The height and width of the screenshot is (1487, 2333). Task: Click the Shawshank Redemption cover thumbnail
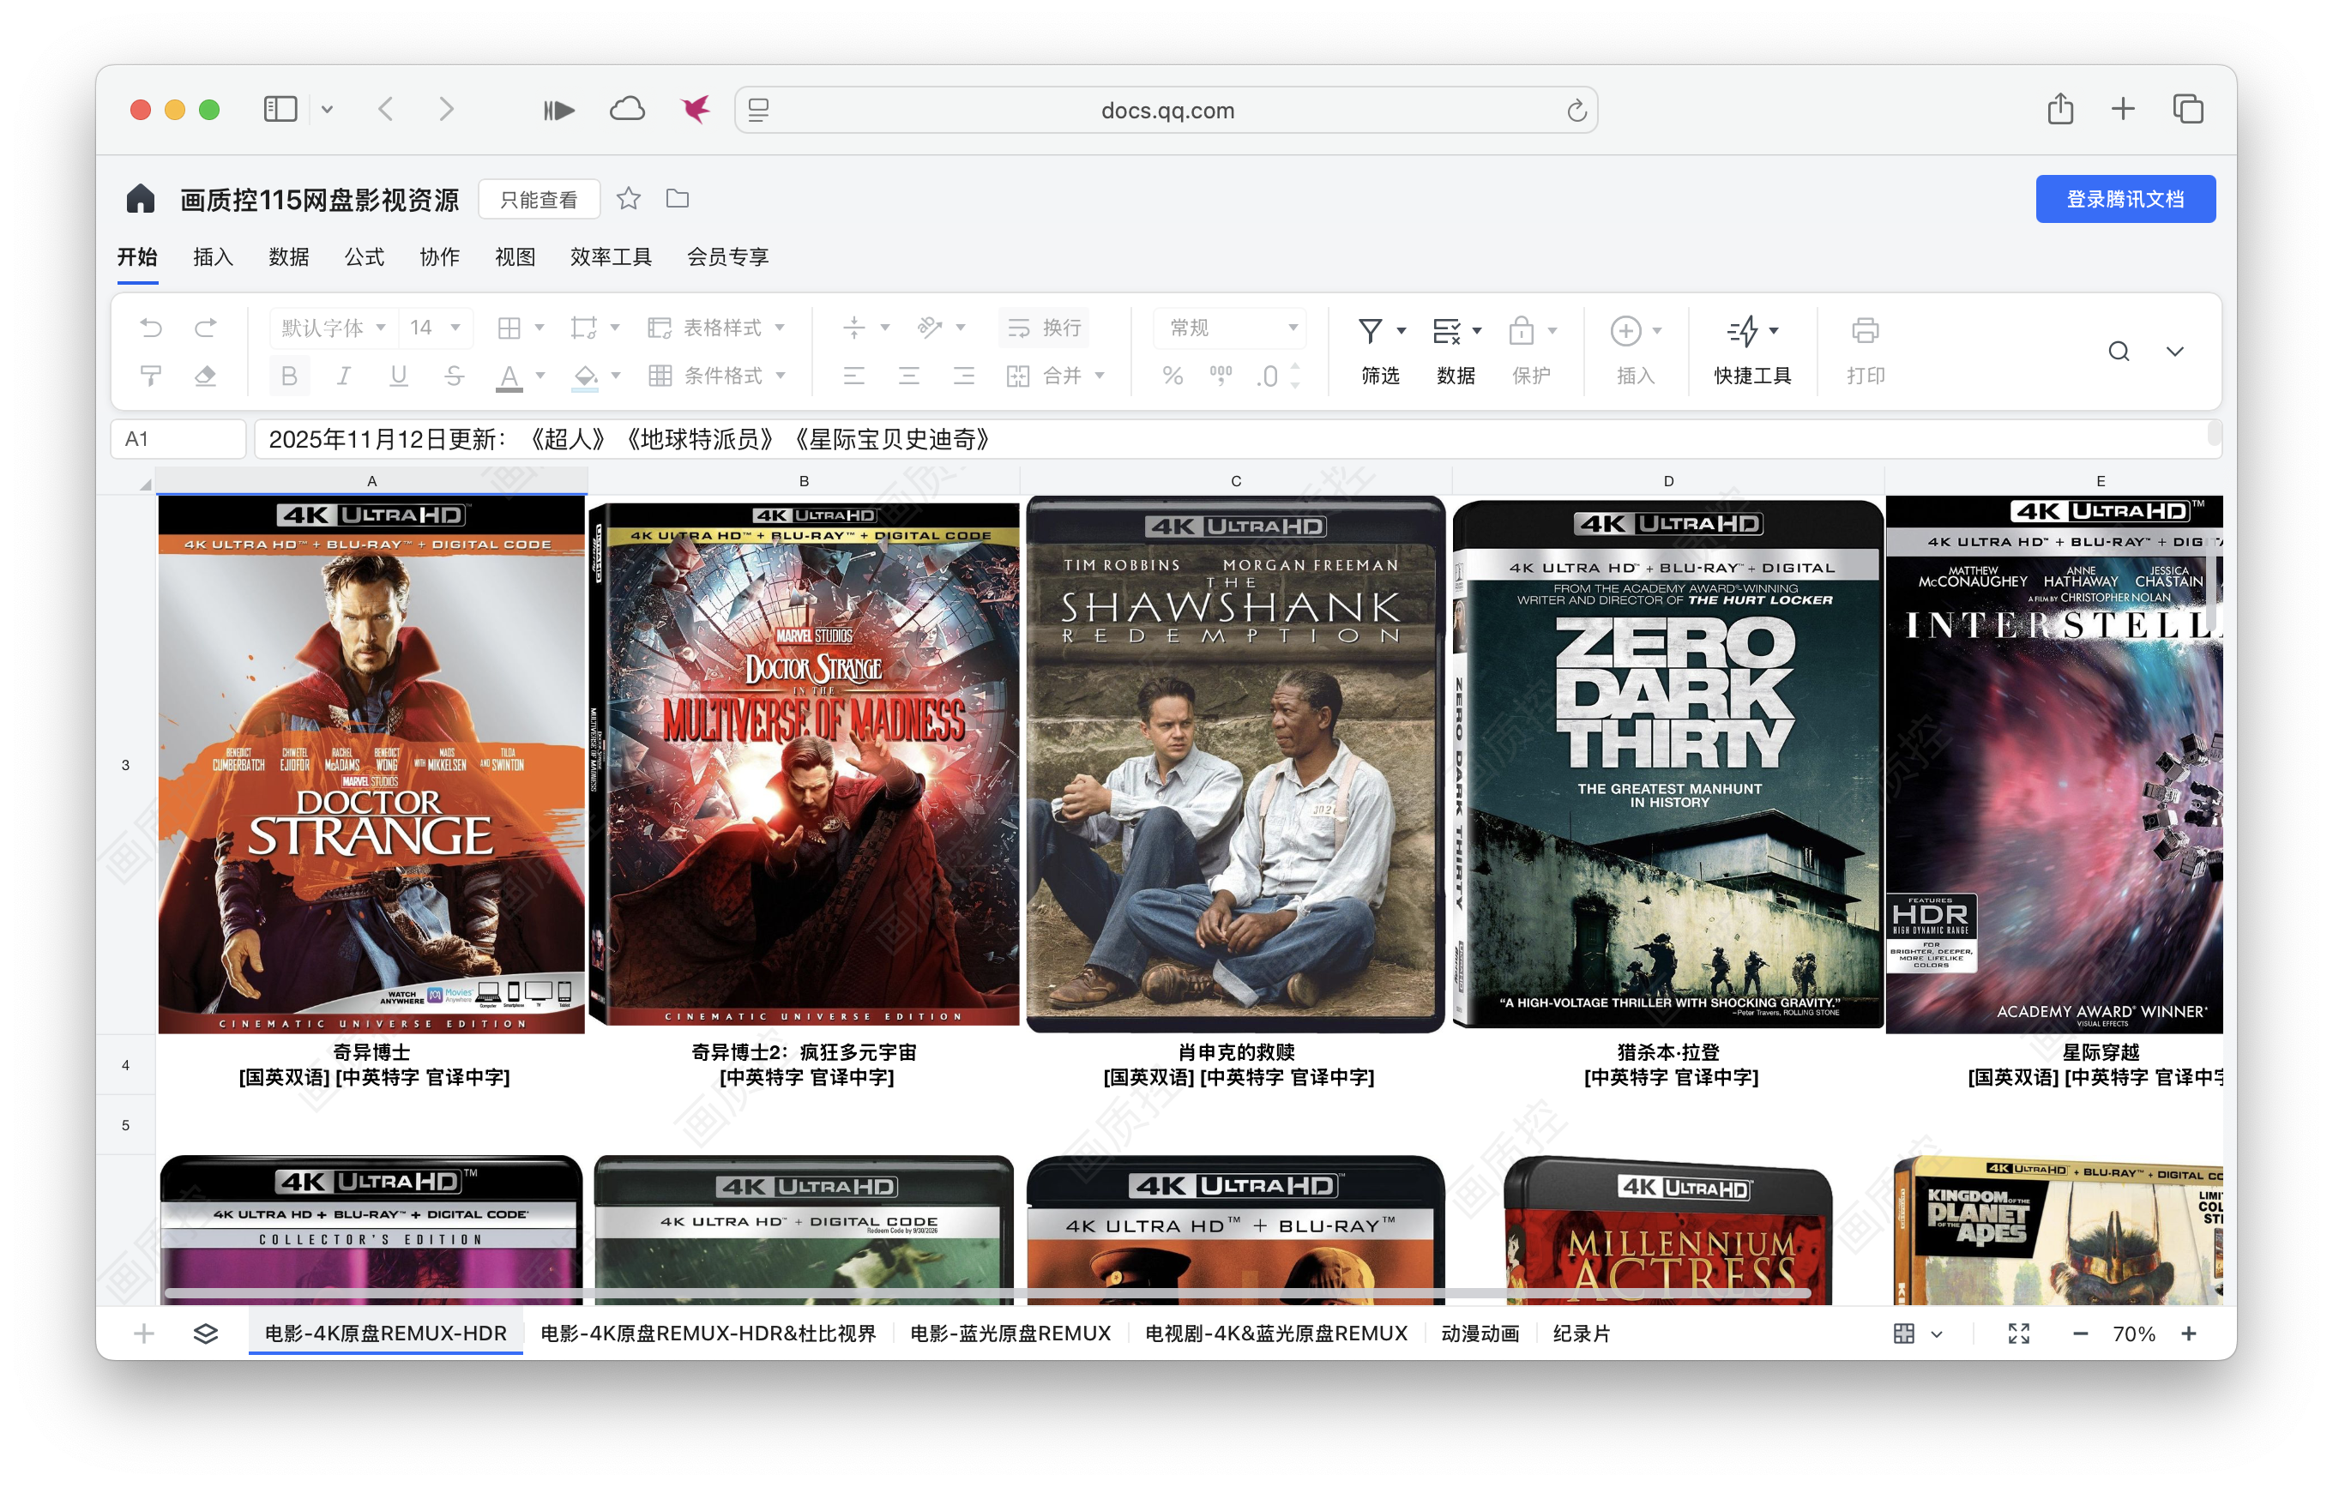(x=1235, y=765)
